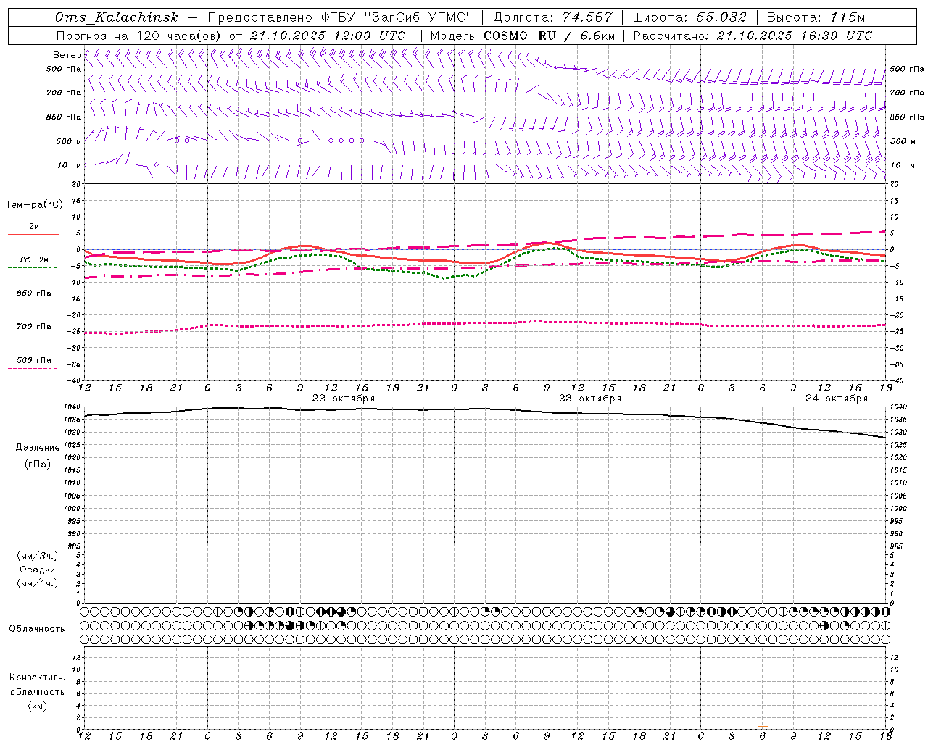928x742 pixels.
Task: Click the '985' tick on left pressure axis
Action: [x=75, y=546]
